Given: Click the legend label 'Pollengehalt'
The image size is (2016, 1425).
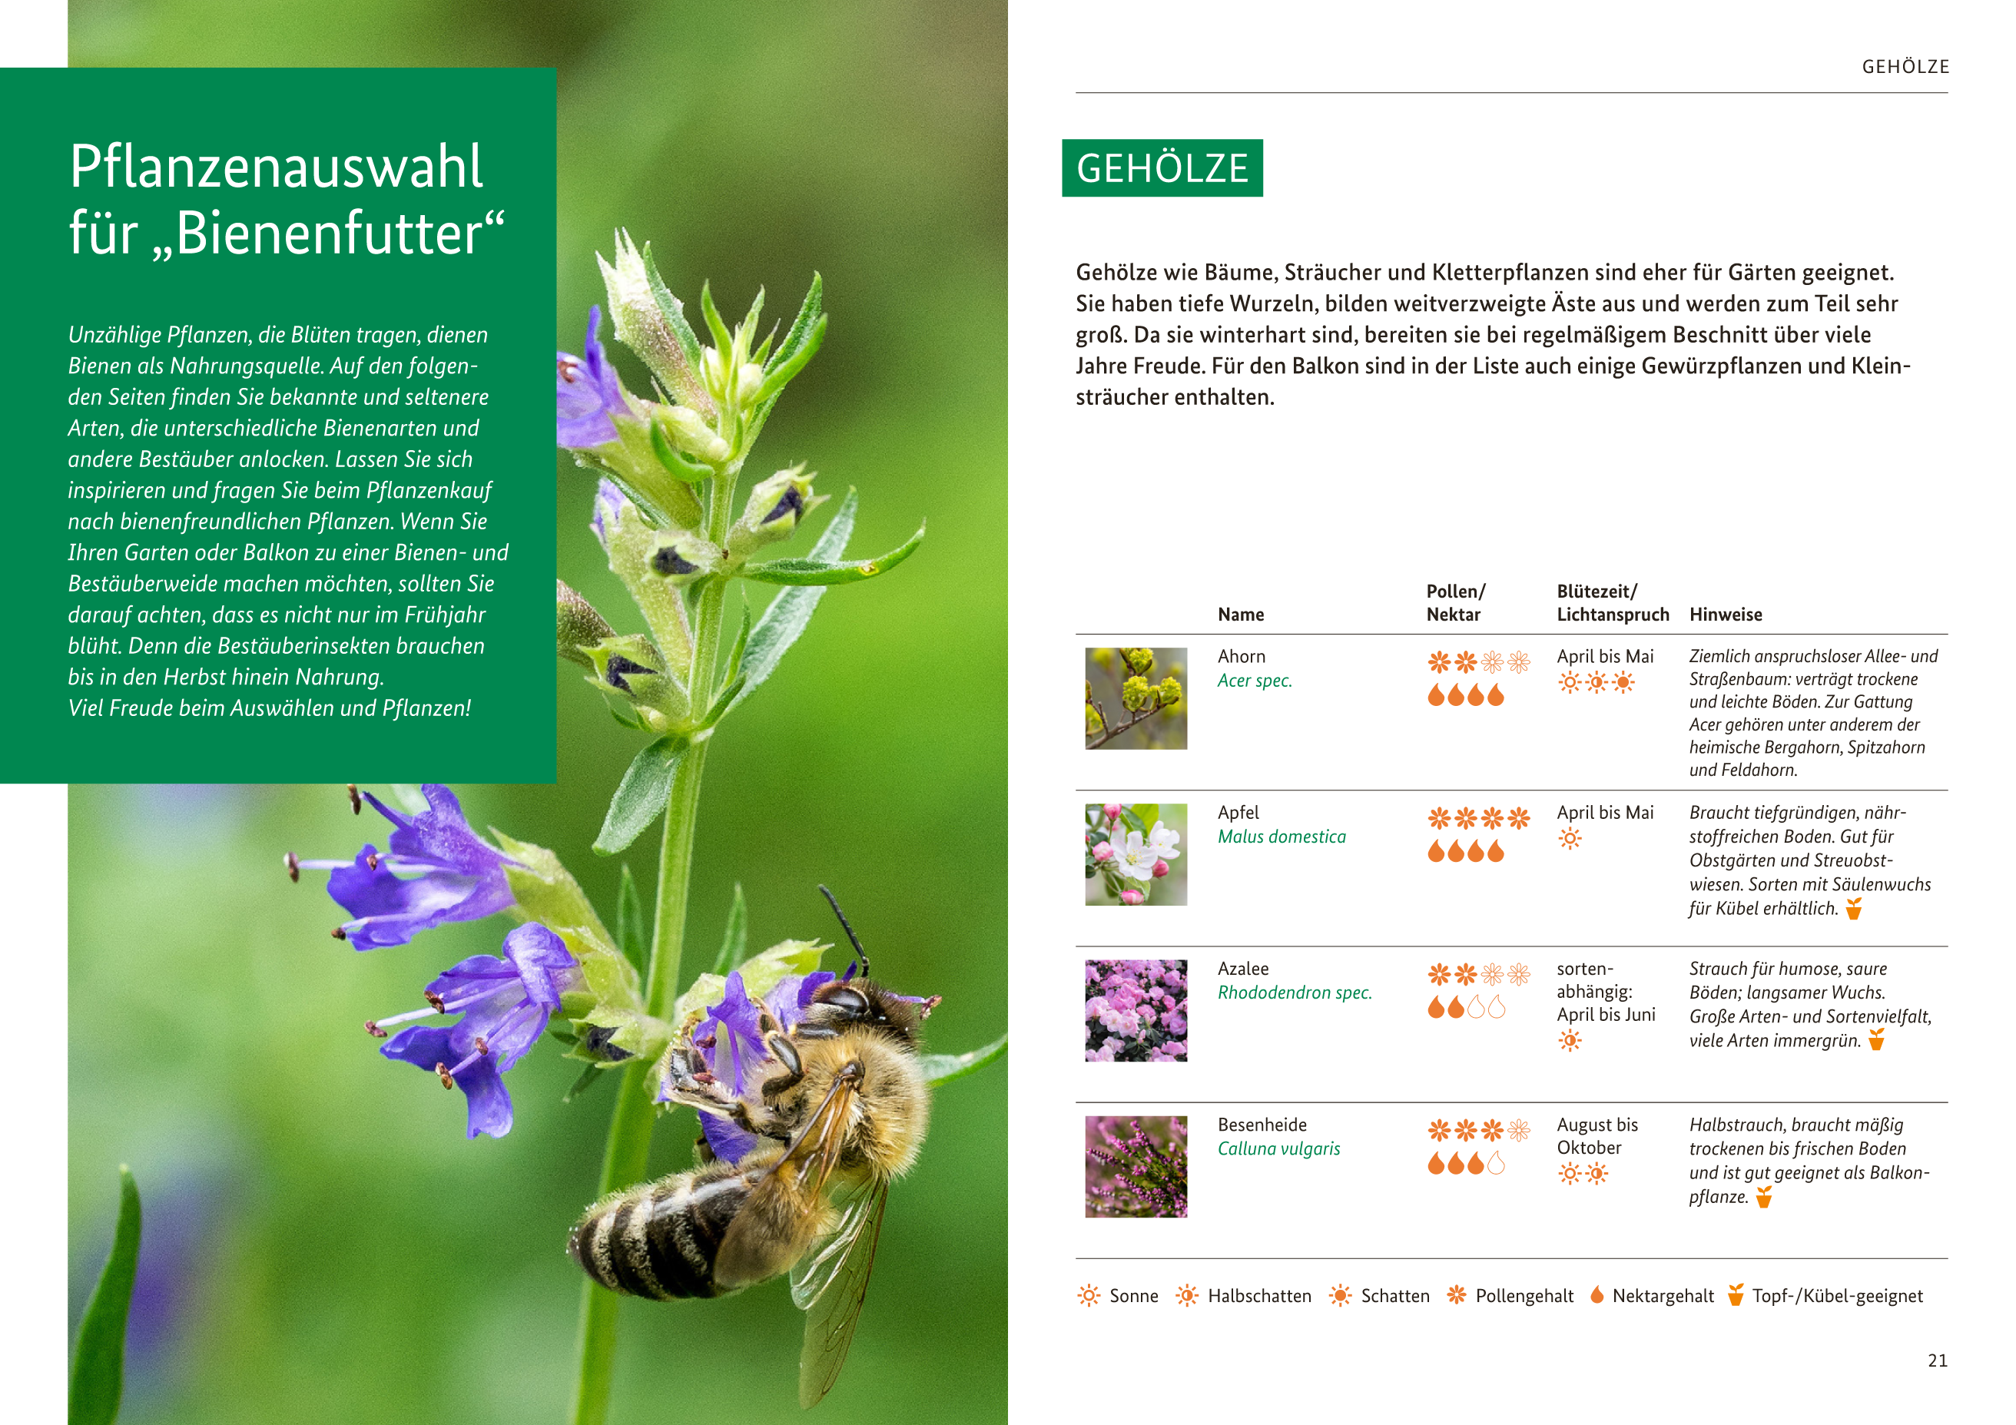Looking at the screenshot, I should [x=1524, y=1296].
